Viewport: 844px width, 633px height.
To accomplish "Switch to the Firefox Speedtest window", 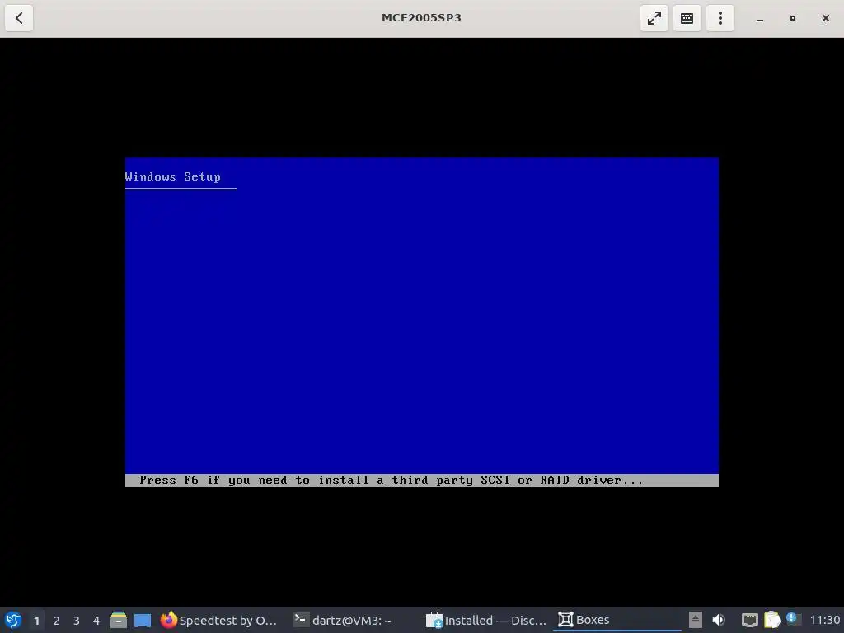I will click(x=219, y=620).
